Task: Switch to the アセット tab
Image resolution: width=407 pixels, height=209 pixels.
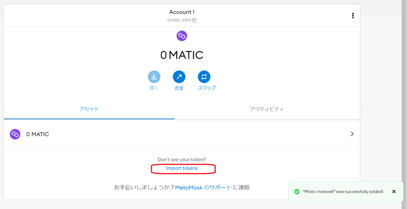Action: pyautogui.click(x=89, y=109)
